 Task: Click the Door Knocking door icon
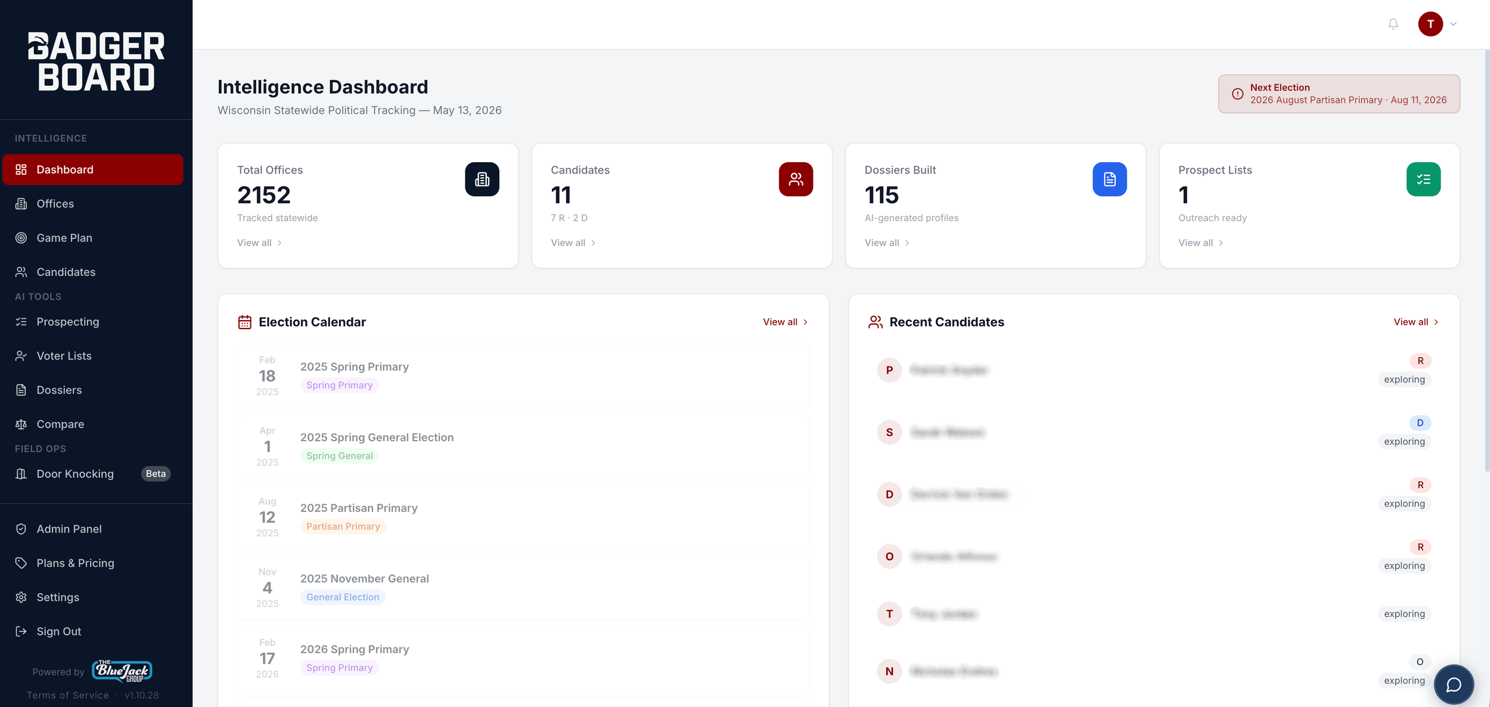point(21,473)
